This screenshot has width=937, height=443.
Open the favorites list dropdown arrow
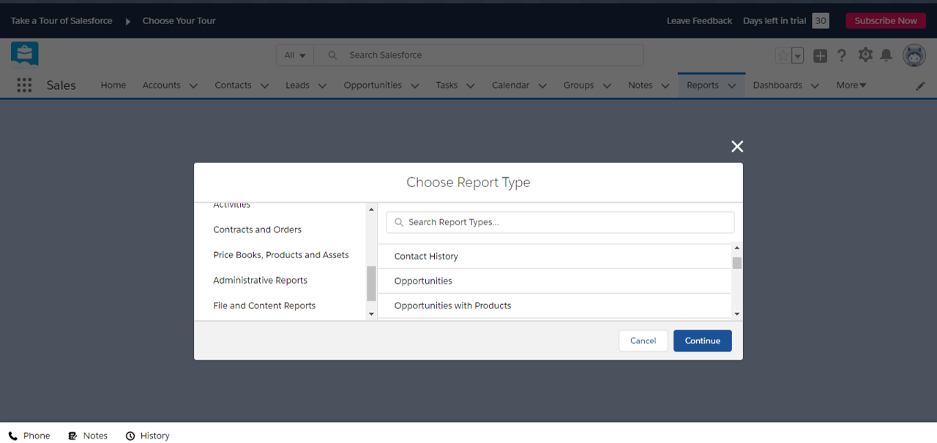click(798, 56)
